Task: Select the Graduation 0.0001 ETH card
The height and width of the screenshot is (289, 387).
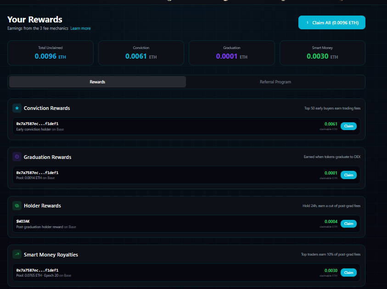Action: click(x=231, y=53)
